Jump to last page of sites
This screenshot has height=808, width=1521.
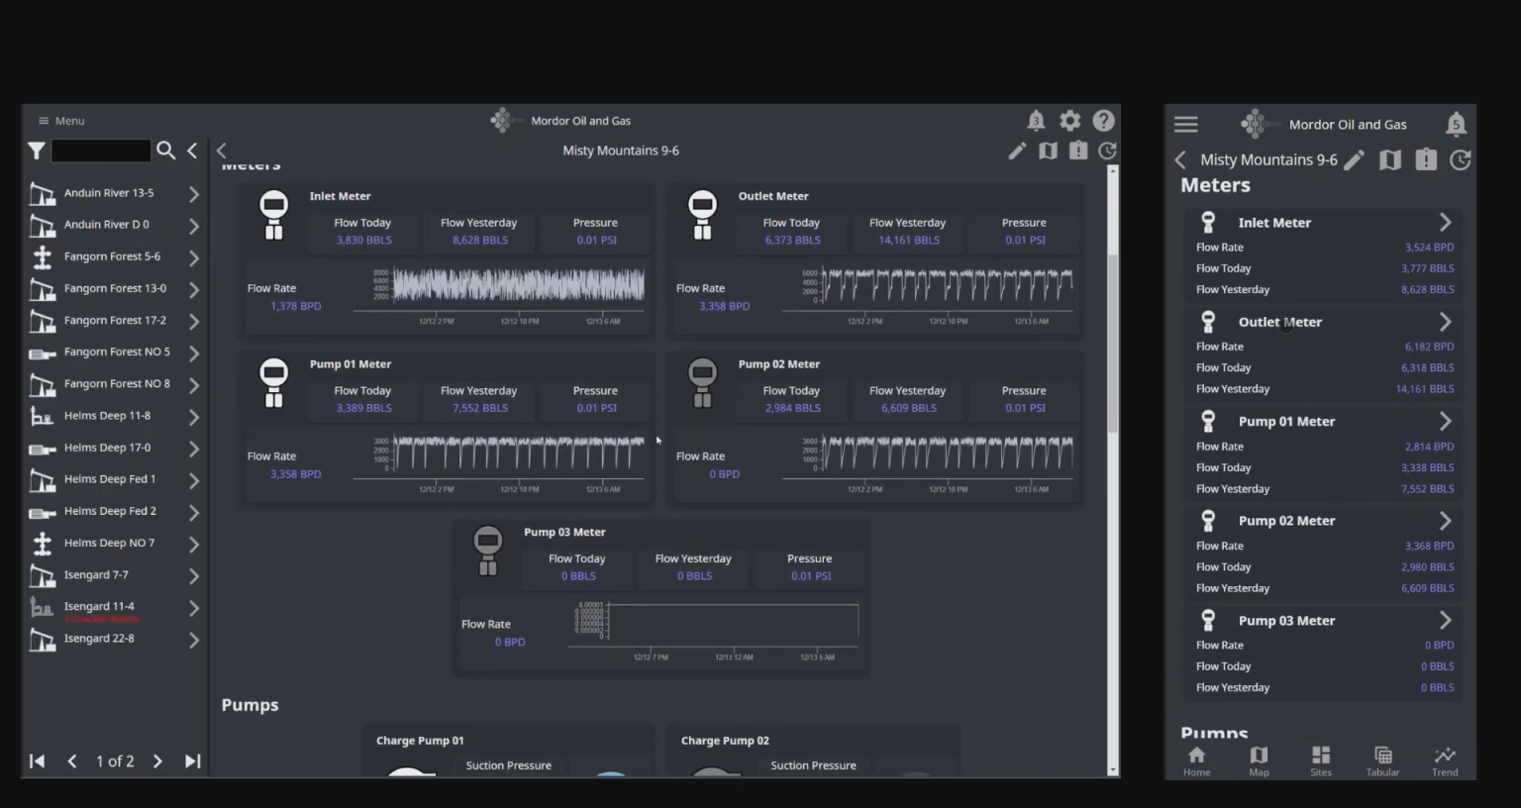tap(193, 761)
